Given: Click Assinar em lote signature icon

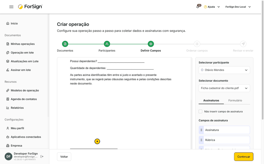Looking at the screenshot, I should point(8,70).
